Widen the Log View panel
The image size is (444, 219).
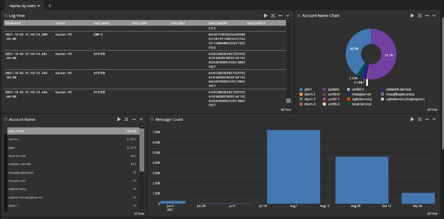pyautogui.click(x=280, y=16)
